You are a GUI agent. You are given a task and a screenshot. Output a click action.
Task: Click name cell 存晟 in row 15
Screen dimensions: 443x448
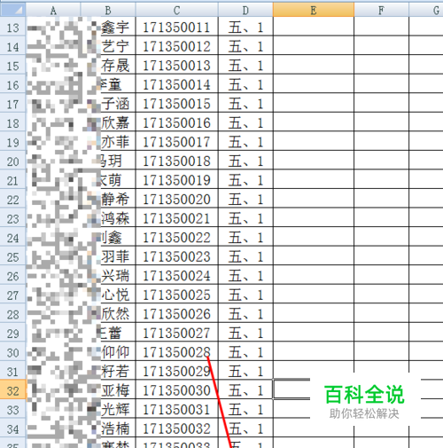[115, 66]
